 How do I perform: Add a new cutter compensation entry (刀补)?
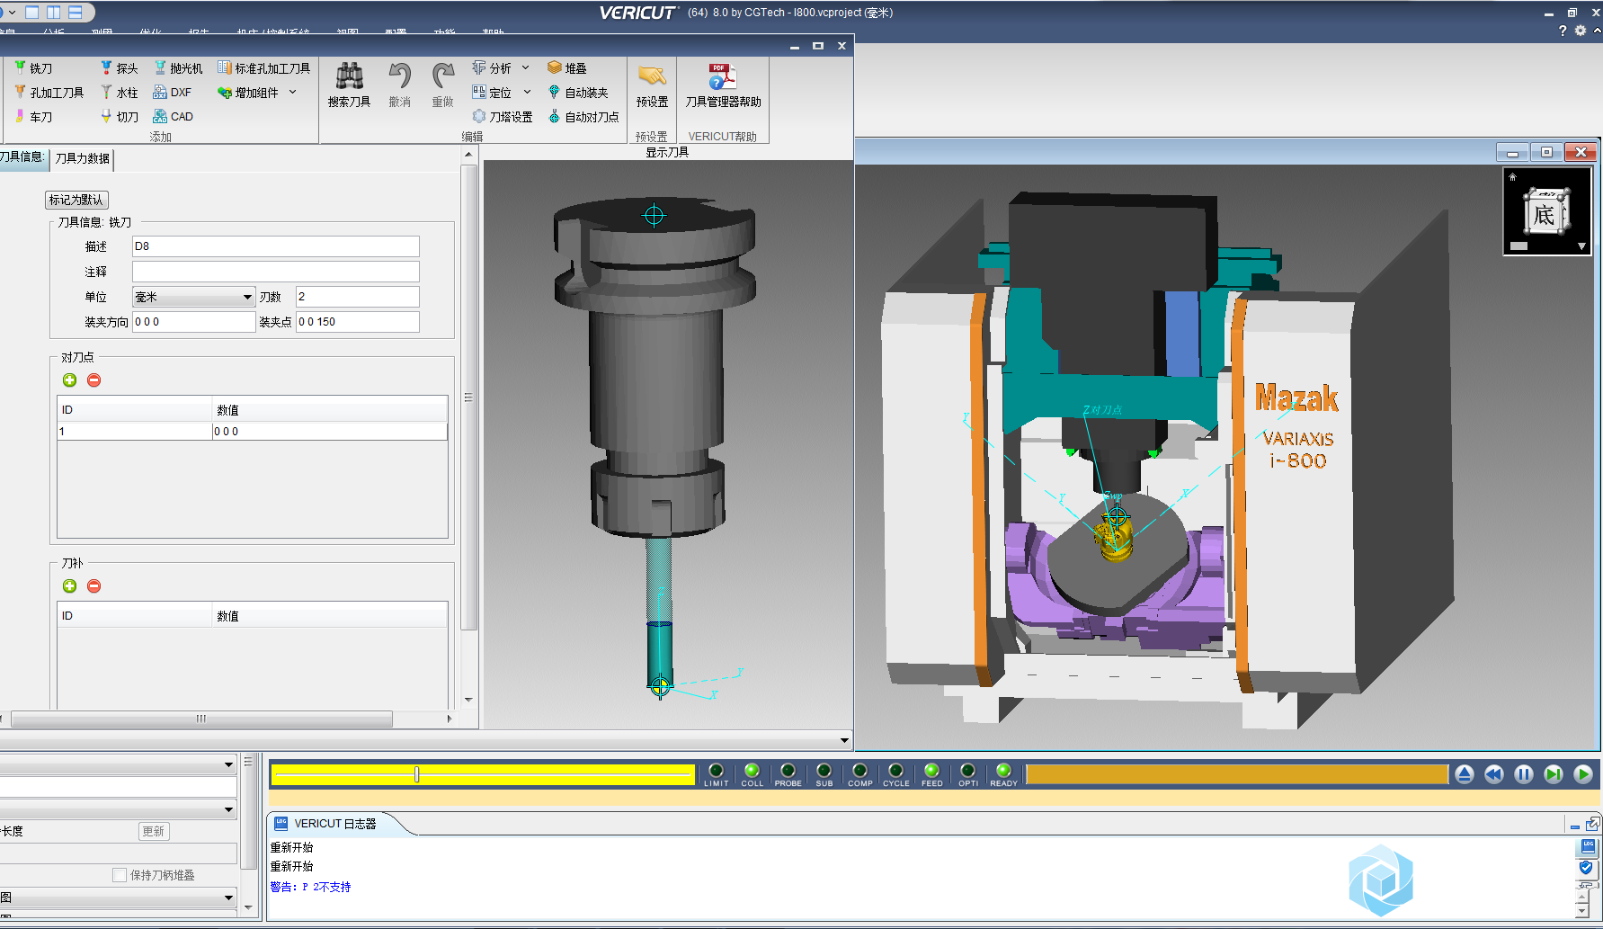[70, 586]
